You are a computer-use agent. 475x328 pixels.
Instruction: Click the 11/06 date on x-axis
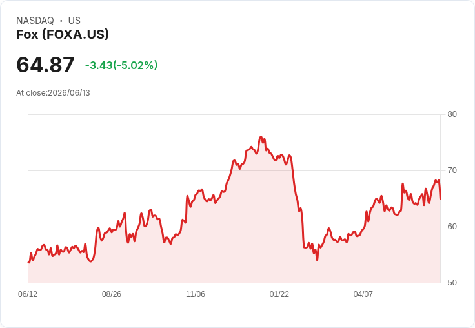coord(196,294)
